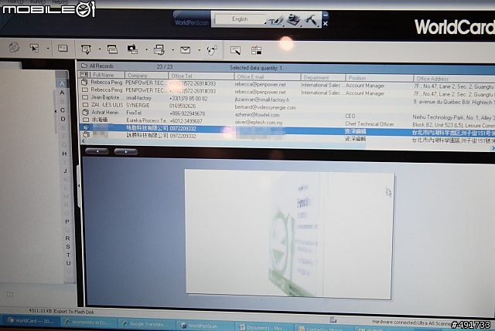Click the Chief Technical Officer position cell
This screenshot has width=495, height=331.
(x=370, y=124)
